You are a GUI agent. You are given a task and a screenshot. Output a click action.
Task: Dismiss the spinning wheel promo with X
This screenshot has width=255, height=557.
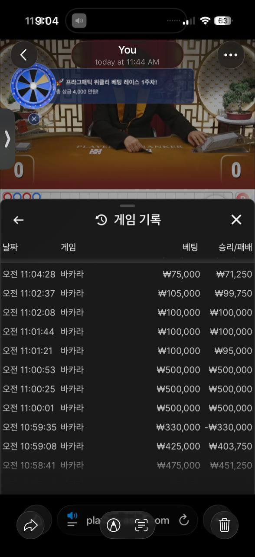[34, 118]
